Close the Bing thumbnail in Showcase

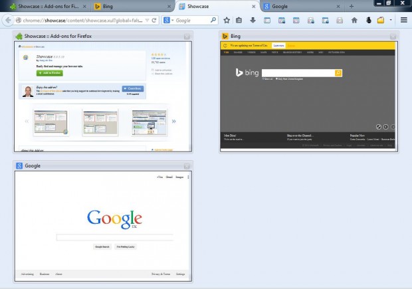click(x=393, y=35)
